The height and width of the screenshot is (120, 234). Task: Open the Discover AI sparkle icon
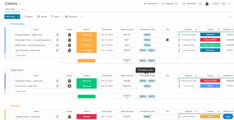(x=145, y=4)
